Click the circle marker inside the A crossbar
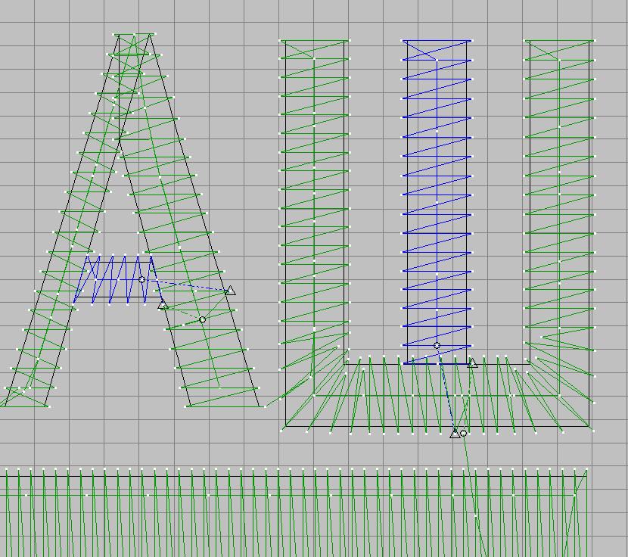628x557 pixels. tap(141, 280)
